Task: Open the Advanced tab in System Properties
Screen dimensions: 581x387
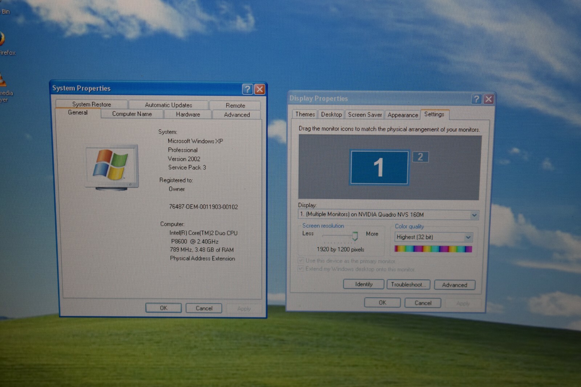Action: (237, 115)
